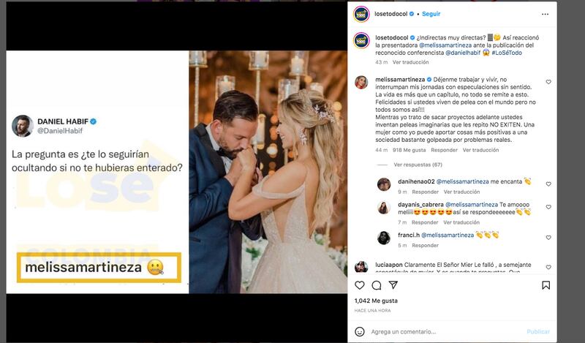
Task: Save the post with the bookmark icon
Action: click(x=546, y=285)
